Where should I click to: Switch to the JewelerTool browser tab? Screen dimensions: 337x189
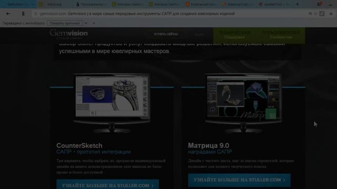pos(275,4)
